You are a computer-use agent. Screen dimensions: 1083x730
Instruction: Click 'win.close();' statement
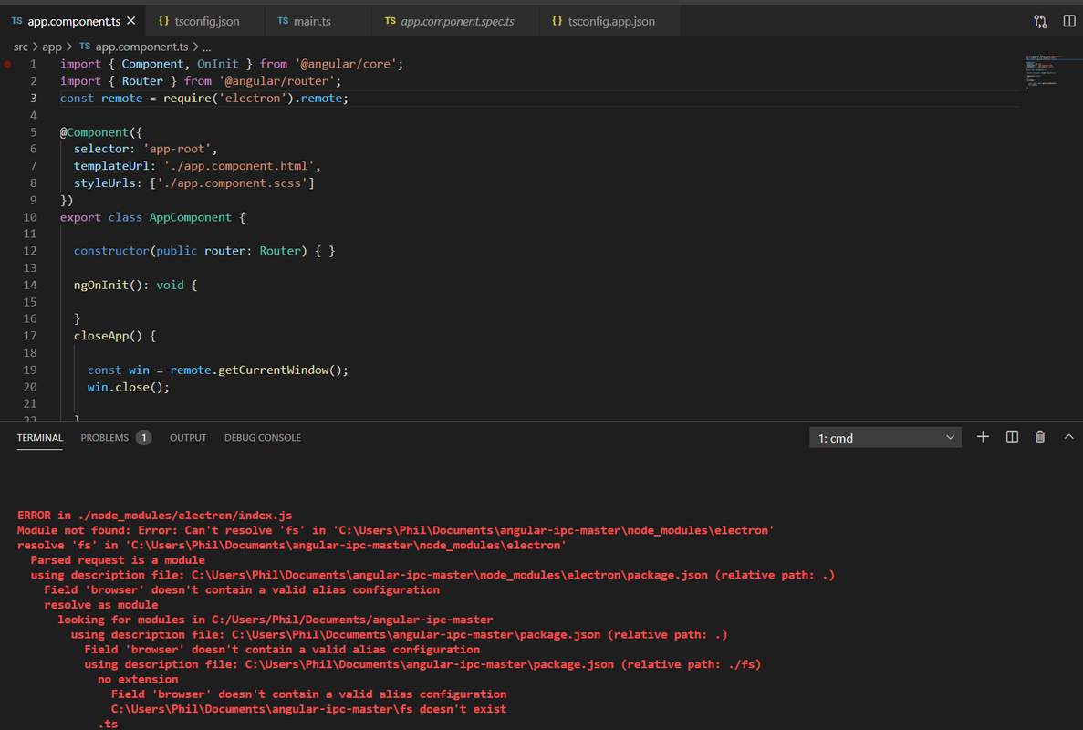click(129, 387)
